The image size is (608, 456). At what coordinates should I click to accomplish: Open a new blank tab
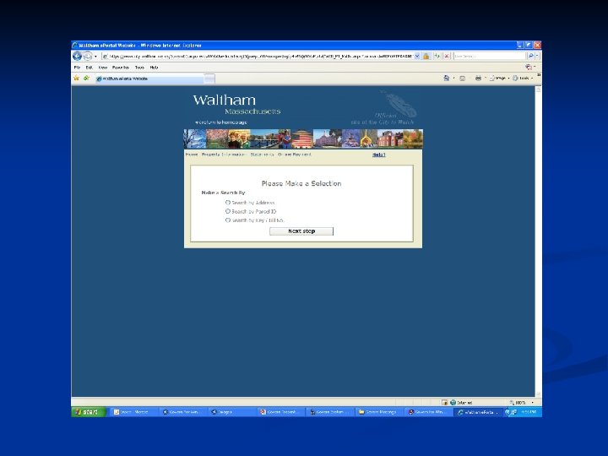(x=209, y=79)
